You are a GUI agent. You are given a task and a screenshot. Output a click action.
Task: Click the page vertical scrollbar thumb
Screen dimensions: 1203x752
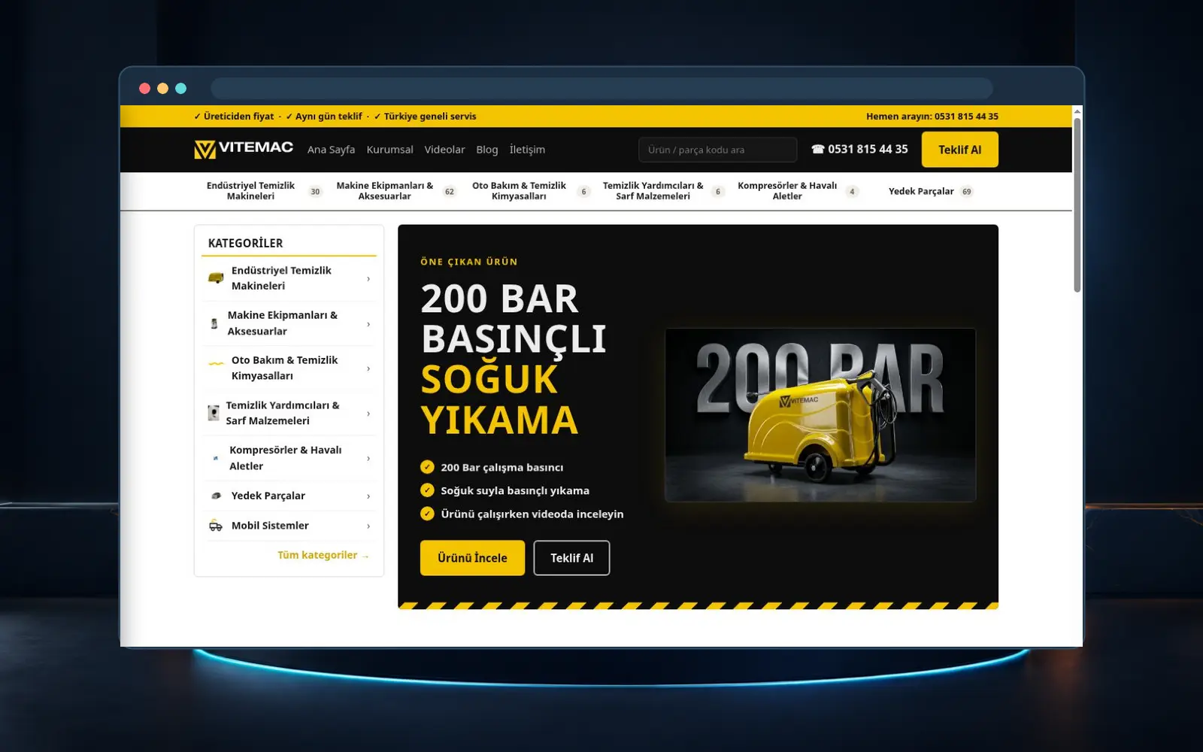(x=1077, y=205)
